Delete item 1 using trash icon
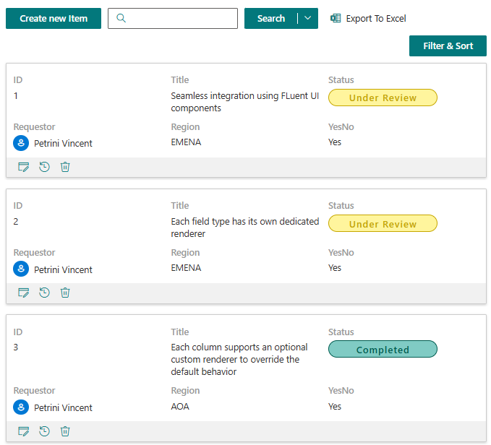The width and height of the screenshot is (491, 445). pyautogui.click(x=65, y=167)
